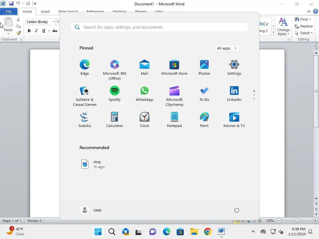Show hidden system tray icons chevron
319x239 pixels.
click(253, 232)
